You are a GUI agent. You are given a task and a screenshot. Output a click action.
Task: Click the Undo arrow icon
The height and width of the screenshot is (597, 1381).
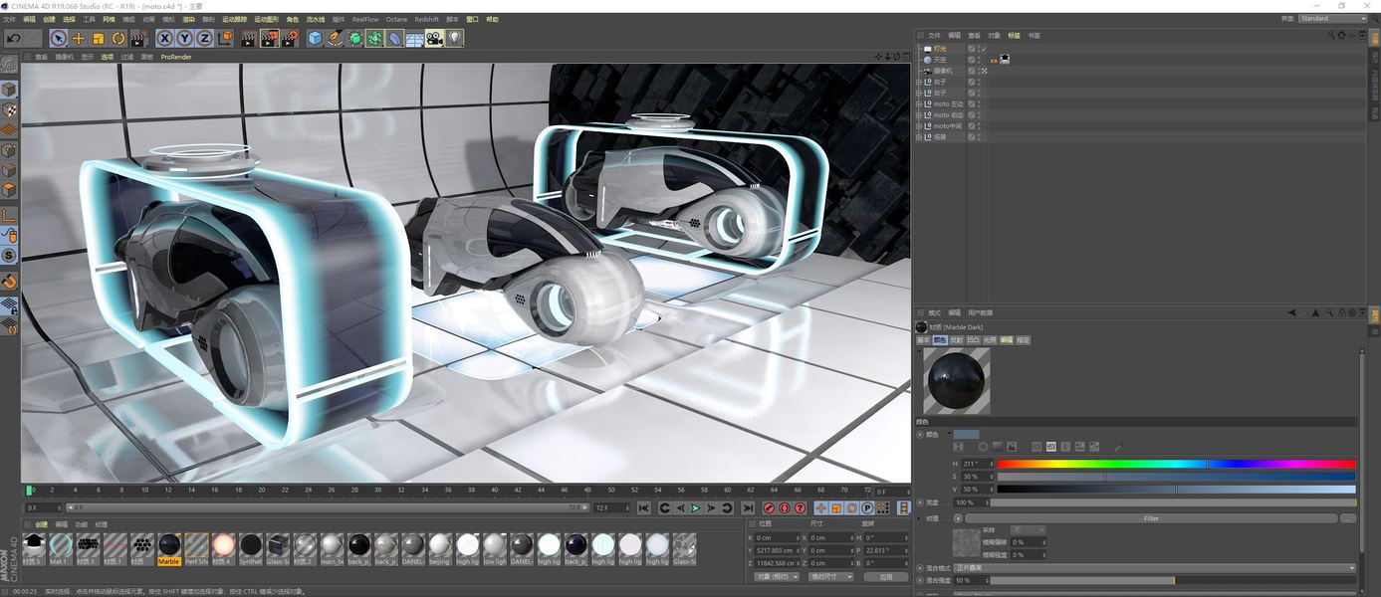pos(13,38)
